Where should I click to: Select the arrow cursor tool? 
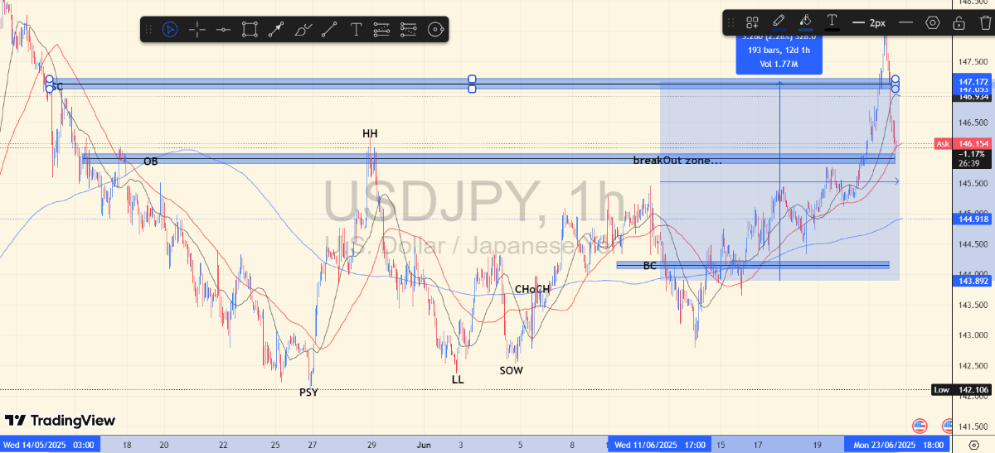pos(170,30)
